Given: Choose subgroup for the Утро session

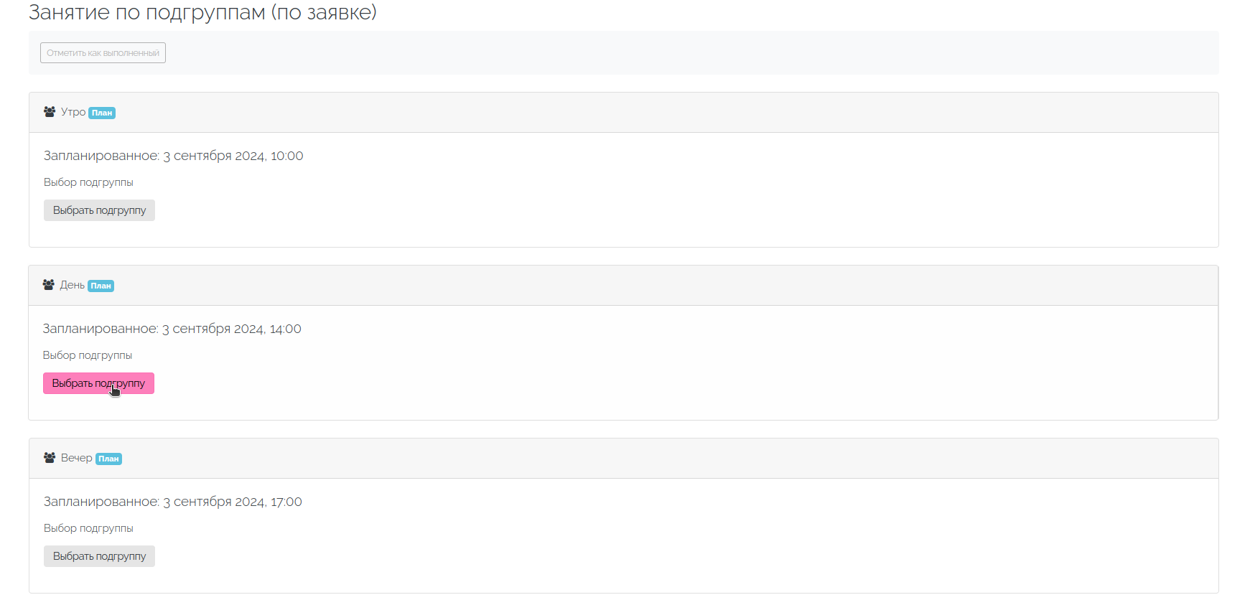Looking at the screenshot, I should click(x=99, y=210).
